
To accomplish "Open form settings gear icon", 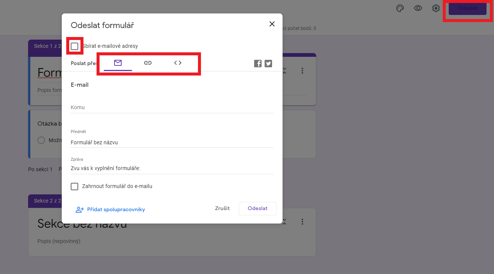I will (436, 8).
